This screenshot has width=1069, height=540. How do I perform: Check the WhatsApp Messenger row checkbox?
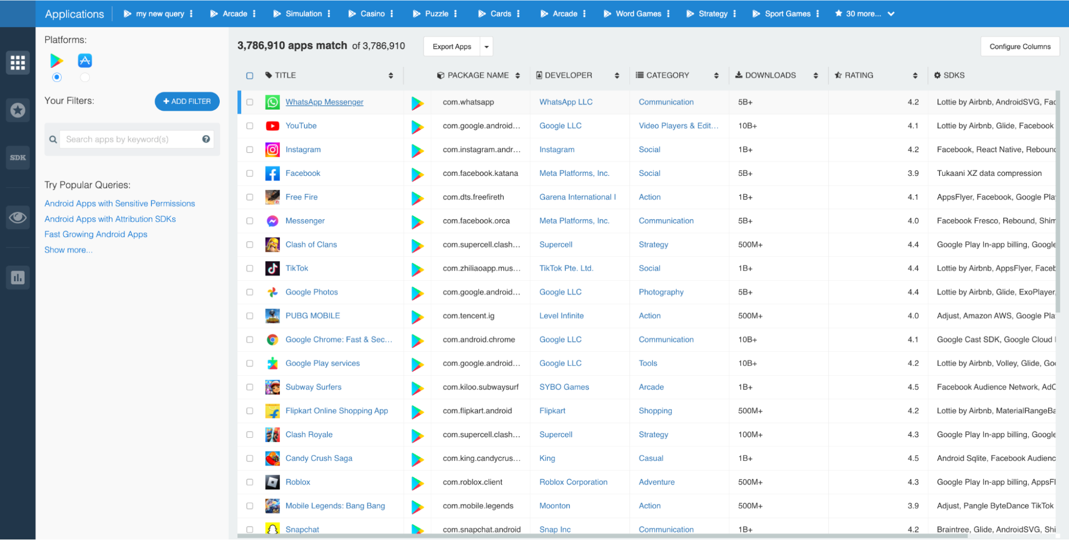[250, 102]
